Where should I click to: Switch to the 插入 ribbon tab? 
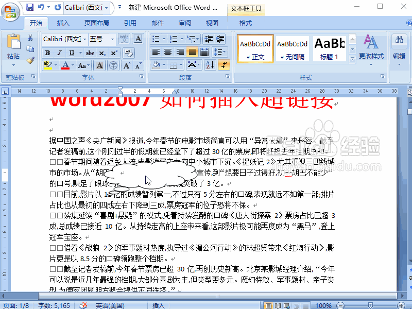click(x=63, y=23)
